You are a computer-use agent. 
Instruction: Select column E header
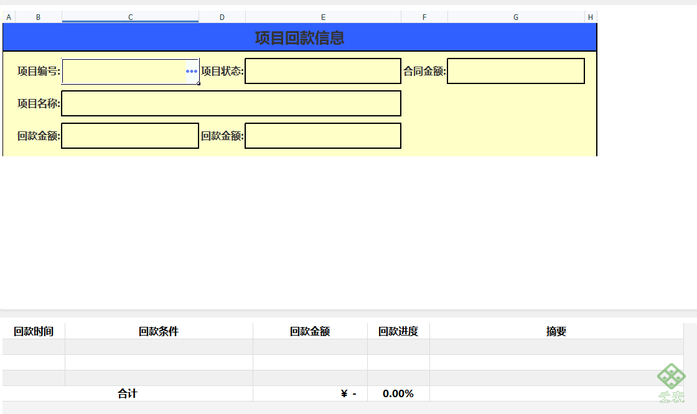click(323, 17)
